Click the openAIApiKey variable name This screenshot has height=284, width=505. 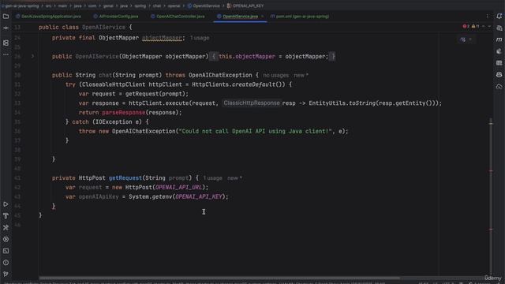click(x=99, y=196)
